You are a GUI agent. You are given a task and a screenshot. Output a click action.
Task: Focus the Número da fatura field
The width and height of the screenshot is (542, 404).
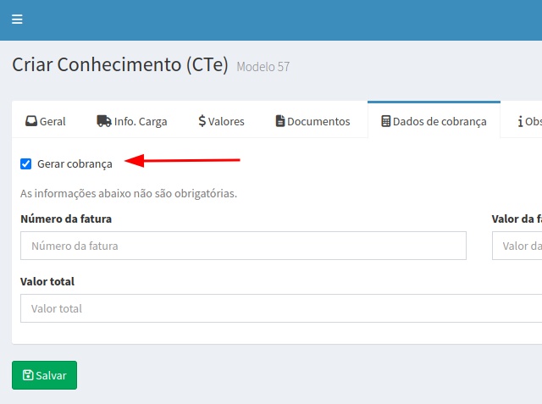tap(243, 246)
